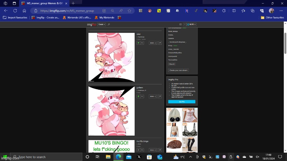Click the Windows search box
This screenshot has height=161, width=287.
(46, 157)
